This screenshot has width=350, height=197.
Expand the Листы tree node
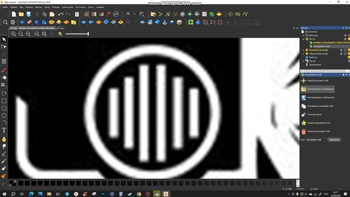303,61
